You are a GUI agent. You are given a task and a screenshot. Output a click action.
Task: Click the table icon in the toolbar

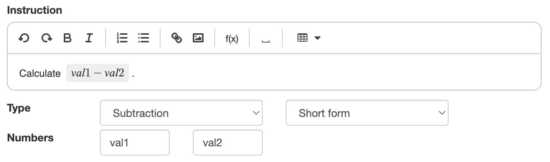(x=303, y=38)
